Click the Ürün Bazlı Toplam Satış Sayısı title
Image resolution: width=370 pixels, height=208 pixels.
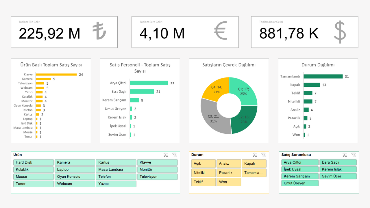(x=51, y=65)
